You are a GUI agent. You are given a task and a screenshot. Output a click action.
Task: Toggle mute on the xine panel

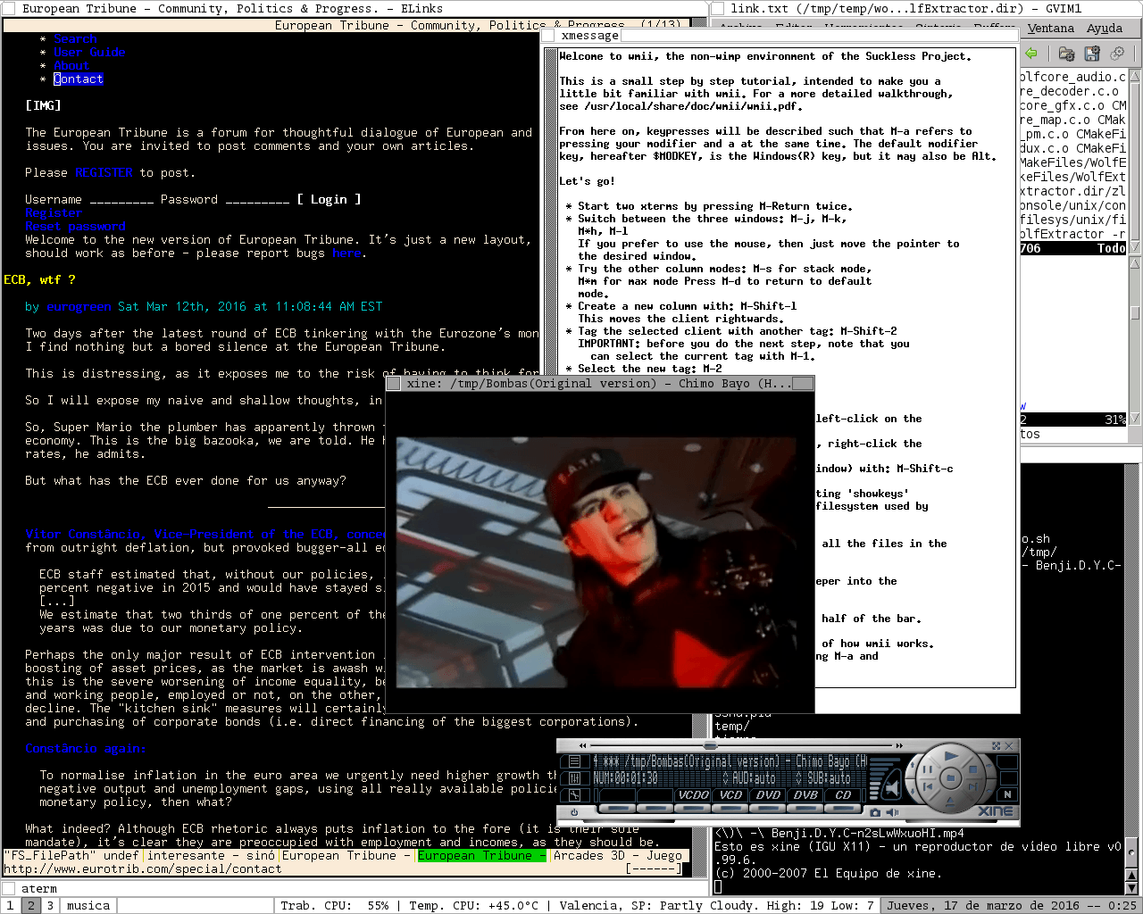click(x=892, y=786)
